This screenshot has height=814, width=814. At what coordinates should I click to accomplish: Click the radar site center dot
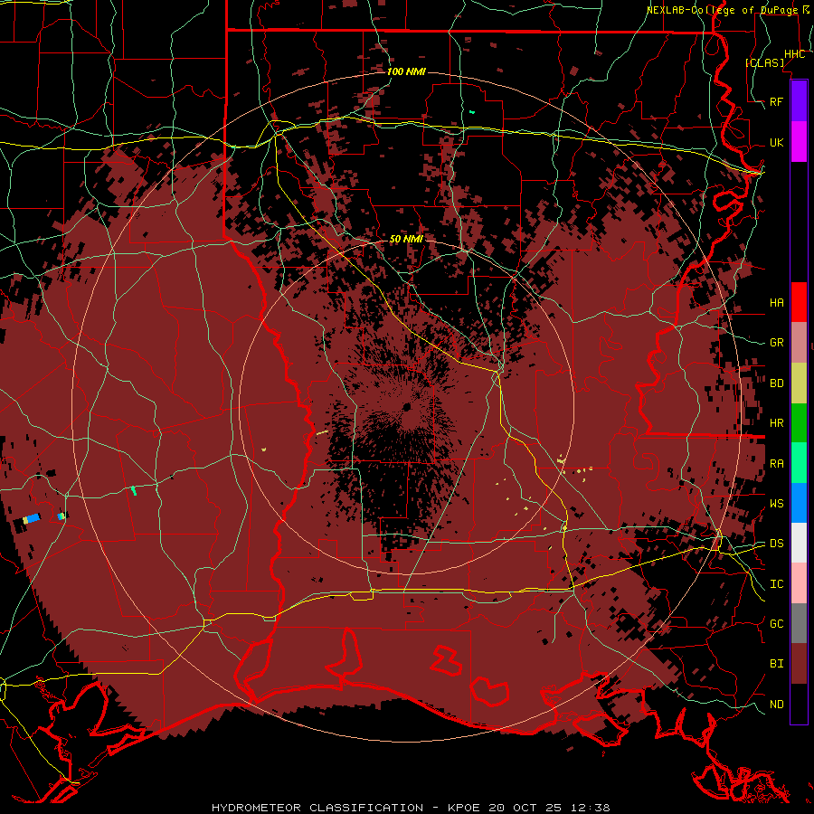(x=406, y=406)
